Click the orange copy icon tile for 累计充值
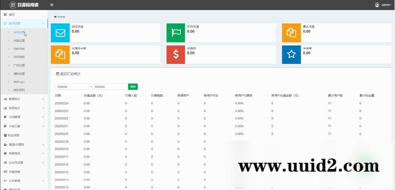 coord(291,33)
